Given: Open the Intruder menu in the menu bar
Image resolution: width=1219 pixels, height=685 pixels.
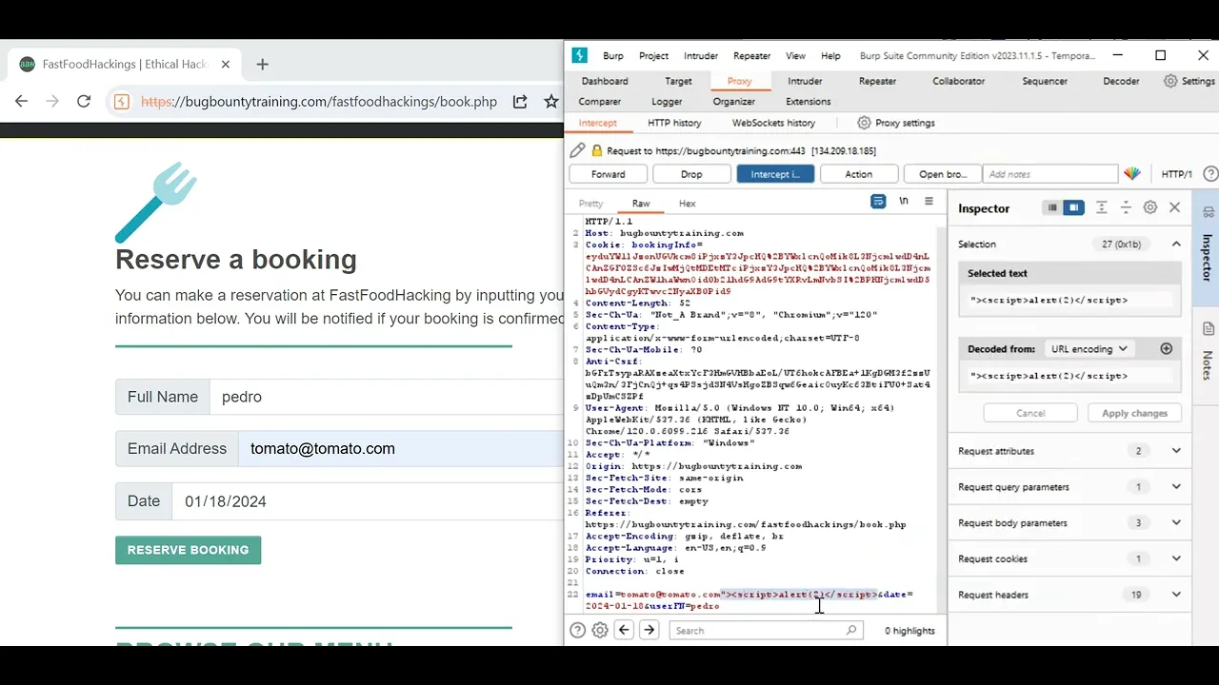Looking at the screenshot, I should tap(701, 56).
